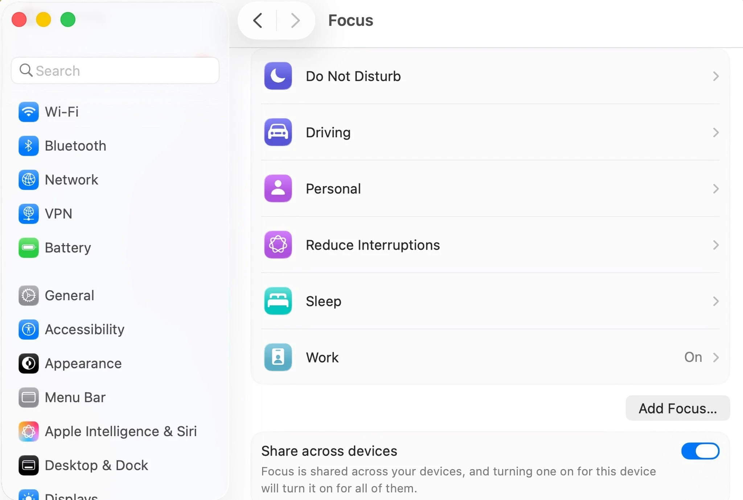Image resolution: width=743 pixels, height=500 pixels.
Task: Click the Do Not Disturb moon icon
Action: (278, 76)
